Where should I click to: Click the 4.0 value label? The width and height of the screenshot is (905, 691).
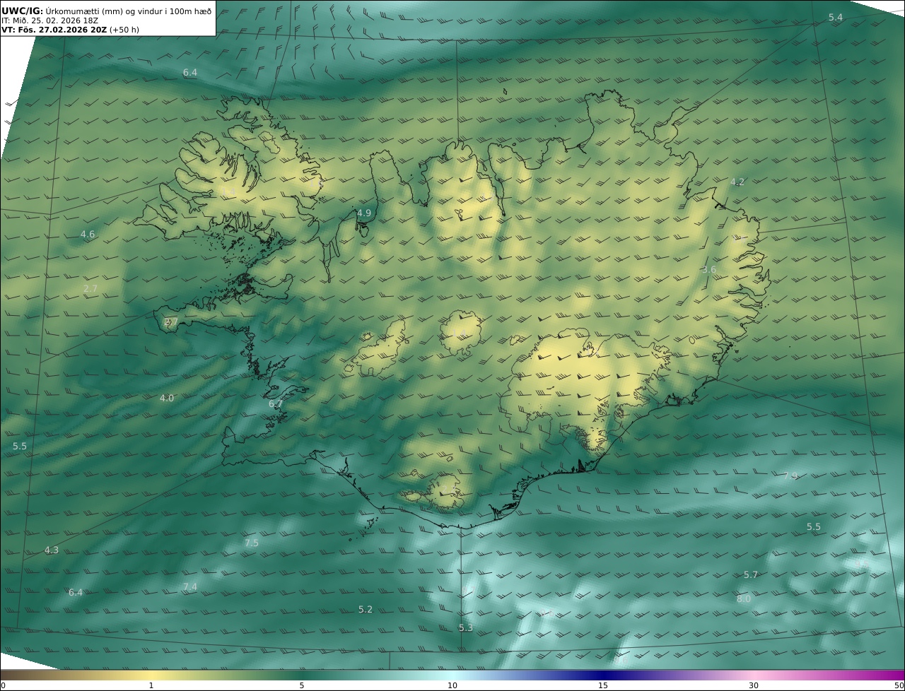click(167, 398)
